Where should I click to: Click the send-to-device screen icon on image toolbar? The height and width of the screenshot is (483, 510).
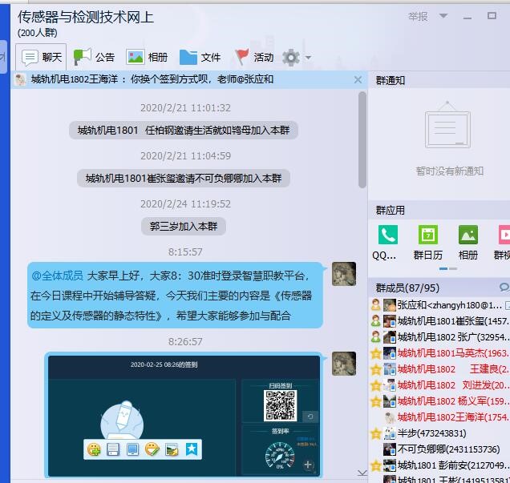pos(132,449)
